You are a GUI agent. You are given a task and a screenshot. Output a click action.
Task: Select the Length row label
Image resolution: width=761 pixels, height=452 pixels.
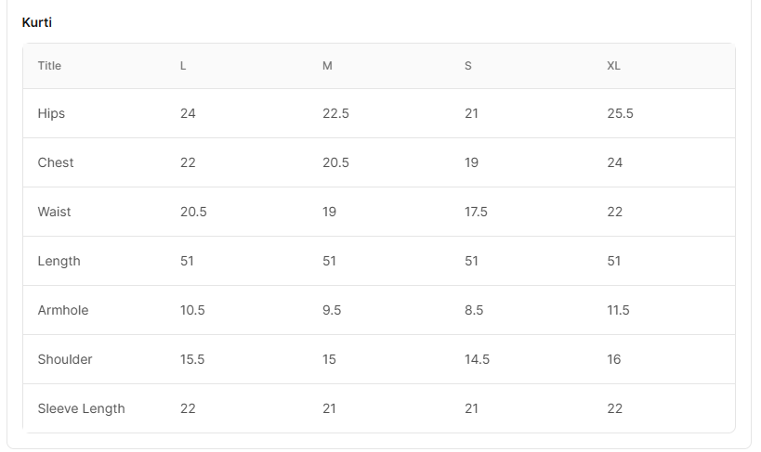(59, 261)
